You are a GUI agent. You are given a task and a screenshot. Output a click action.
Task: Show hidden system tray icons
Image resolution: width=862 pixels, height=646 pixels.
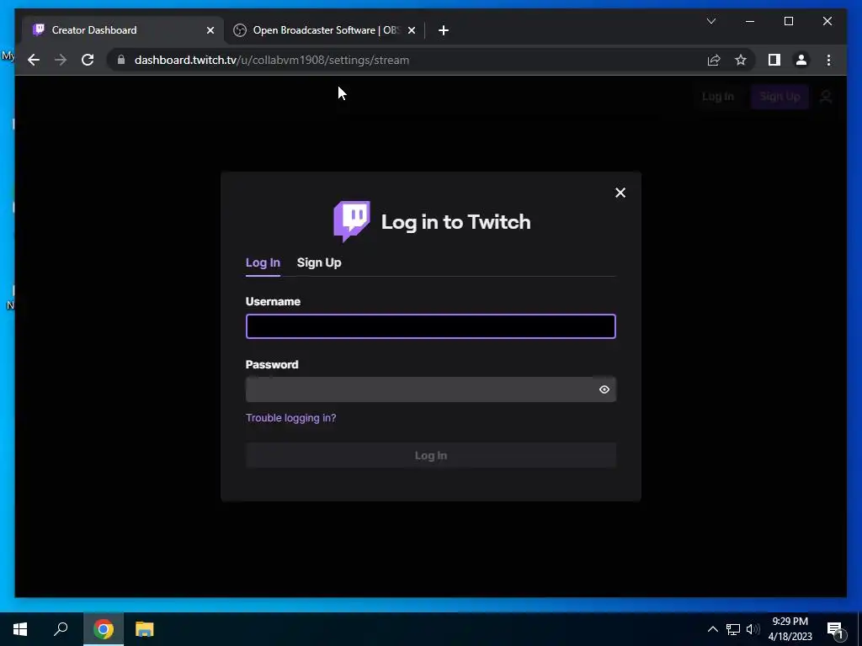[x=712, y=629]
